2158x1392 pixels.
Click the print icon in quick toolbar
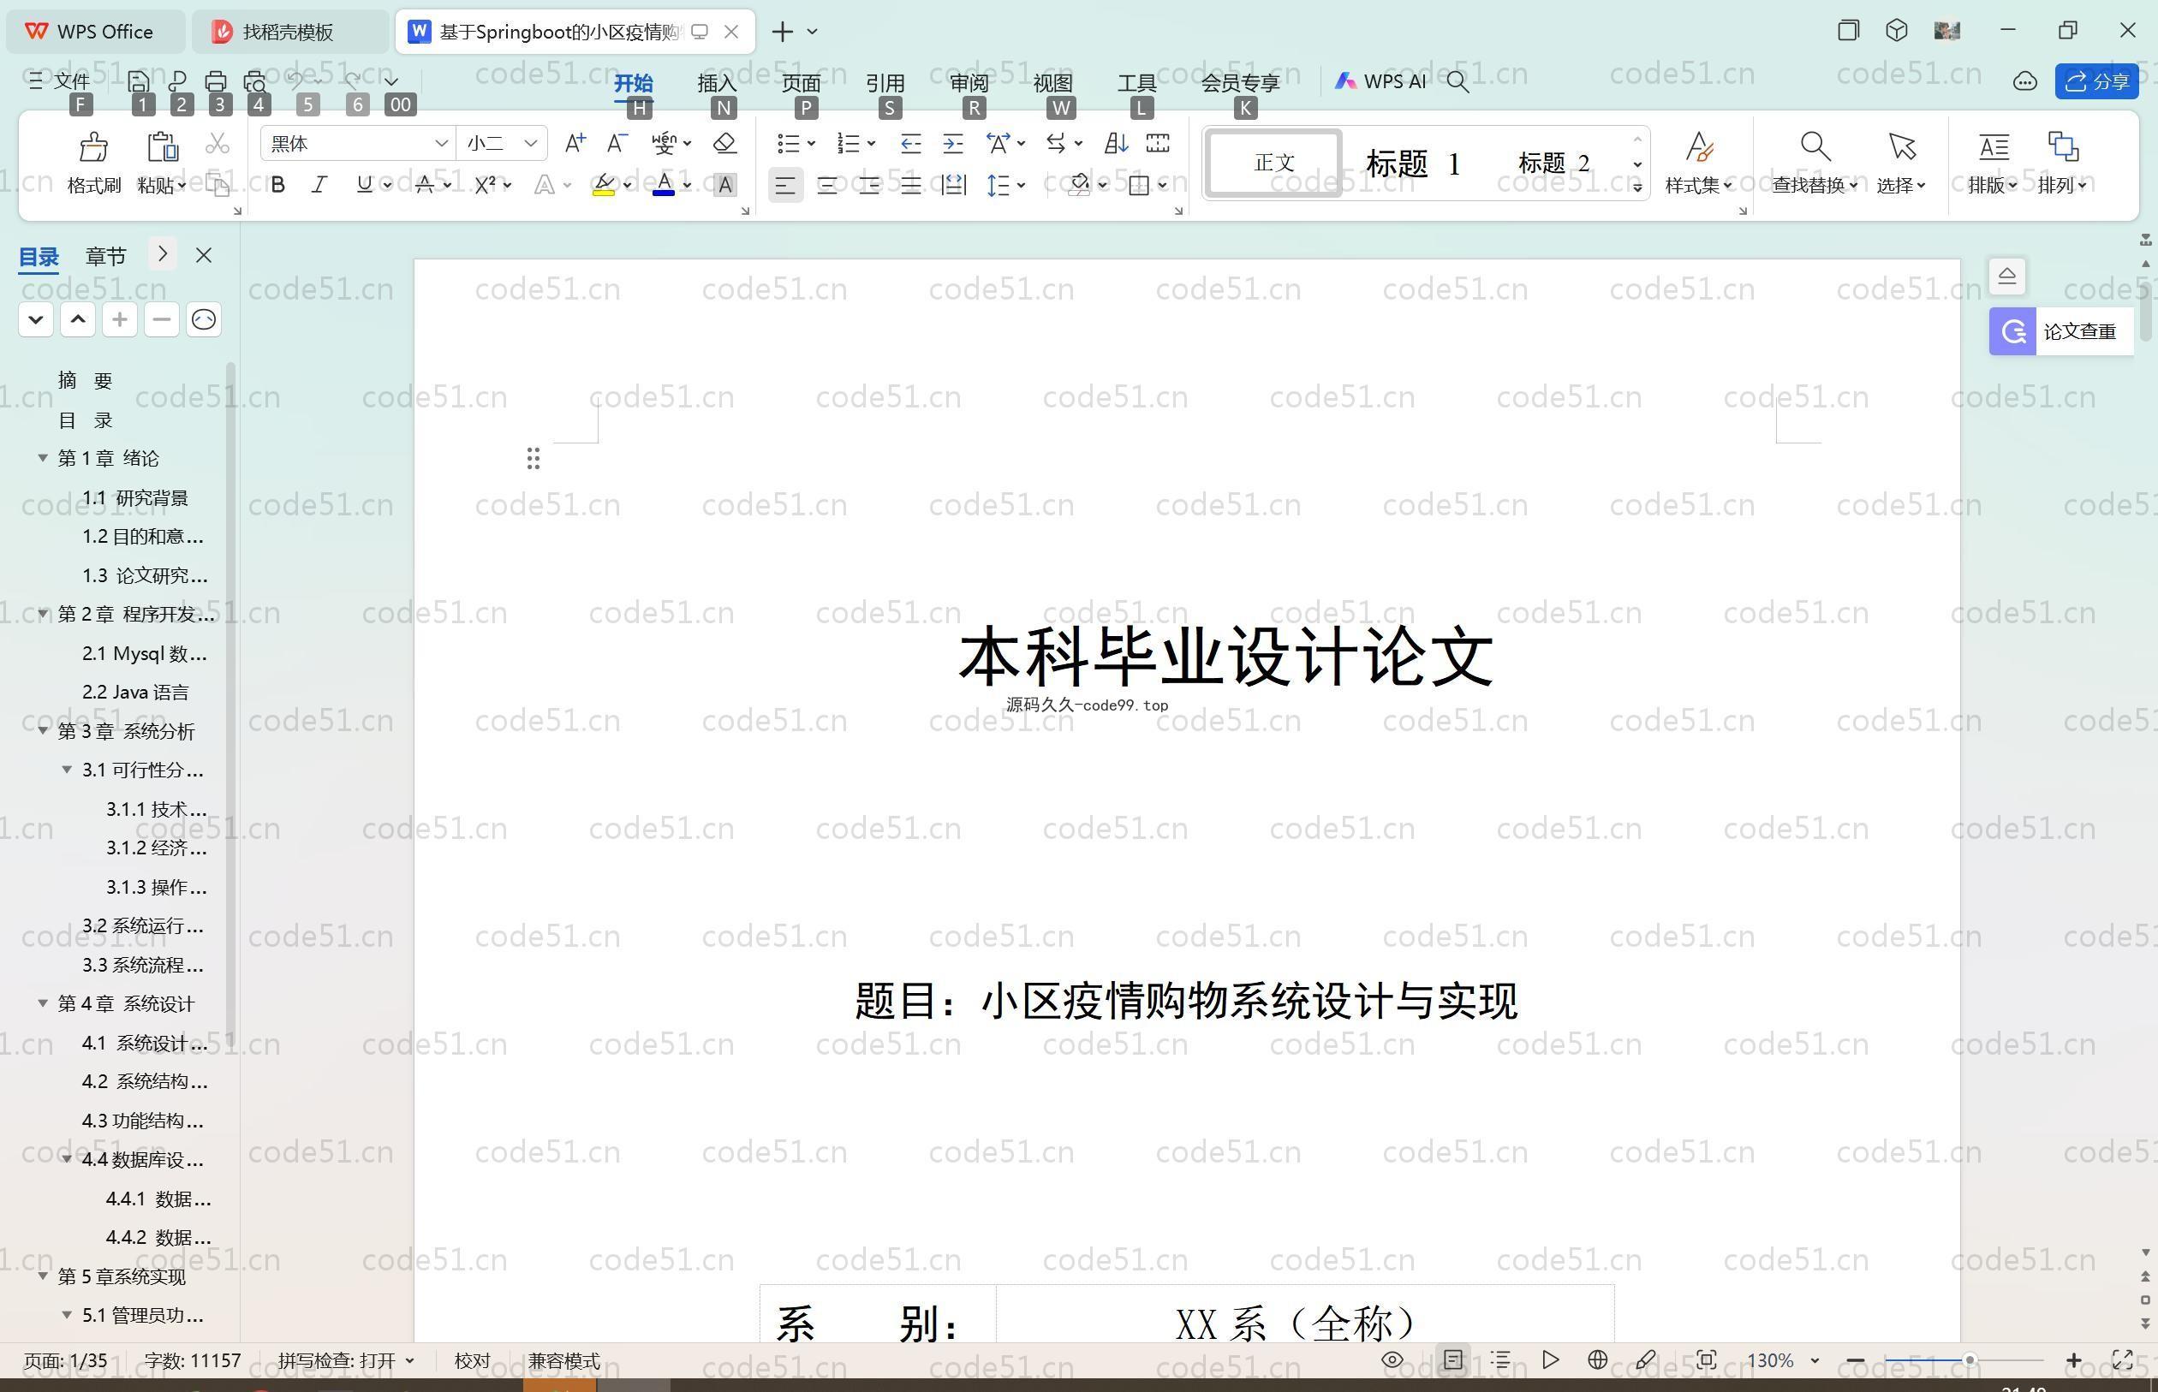click(x=215, y=81)
